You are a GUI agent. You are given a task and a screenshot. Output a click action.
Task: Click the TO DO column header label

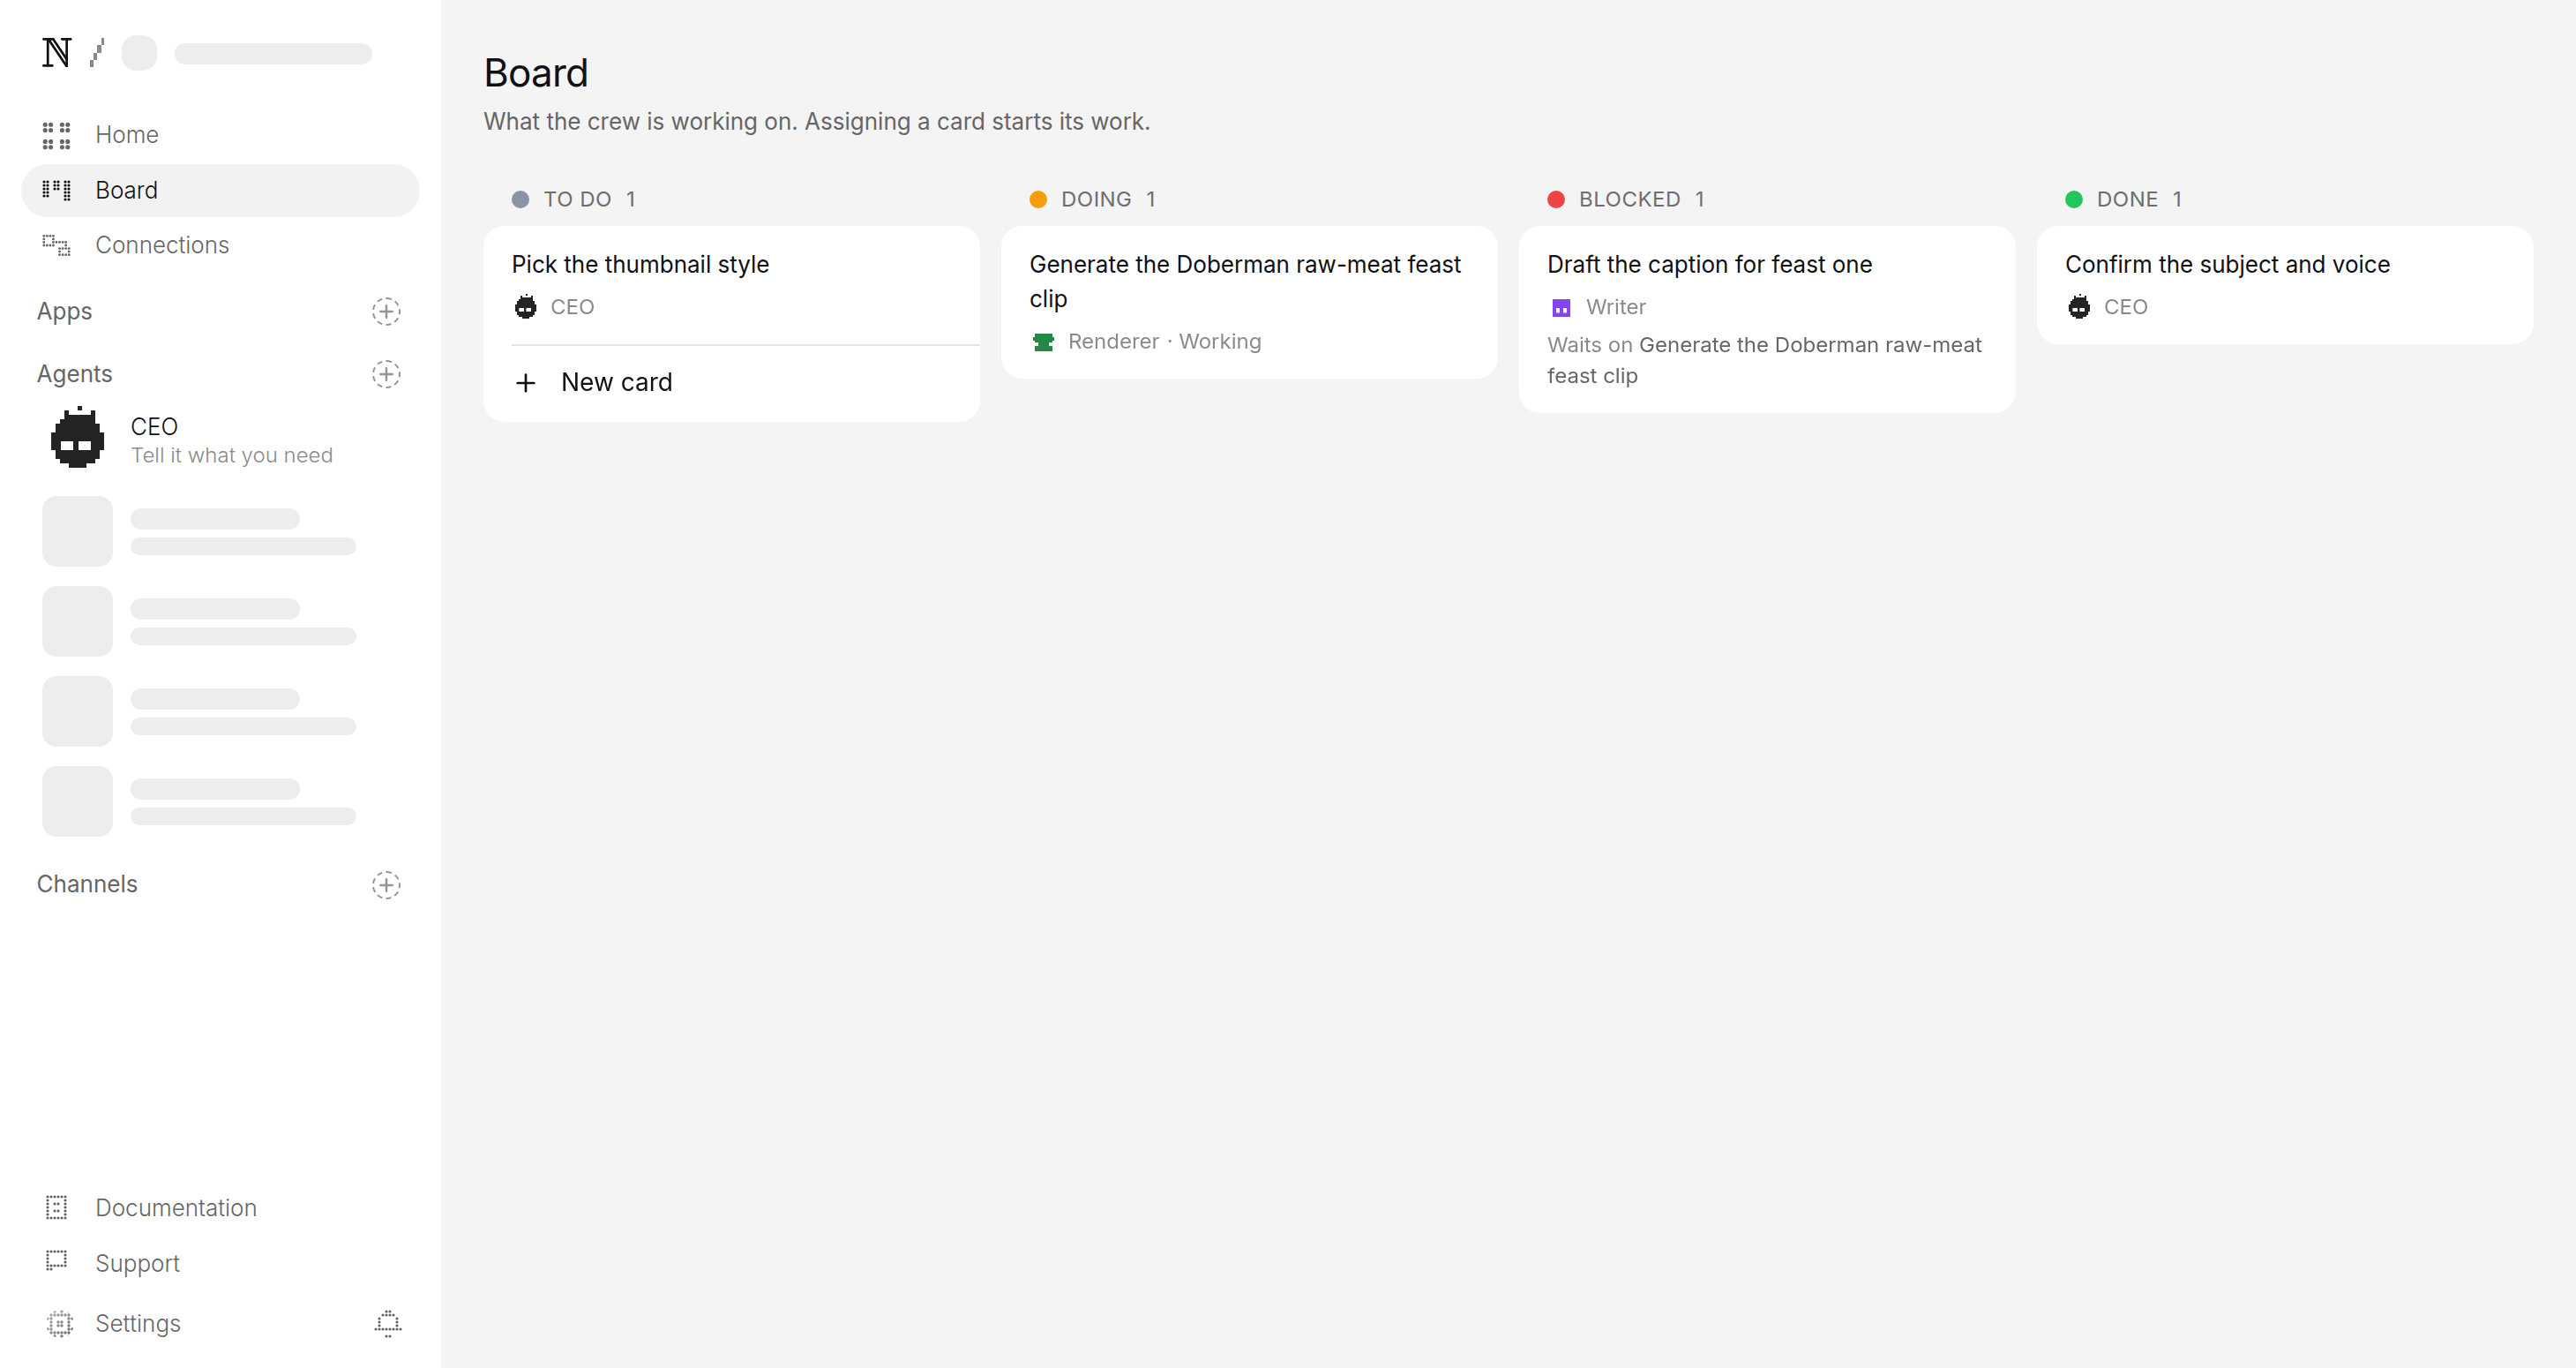tap(577, 199)
